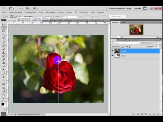Click the Navigator zoom percentage field
This screenshot has height=122, width=163.
(x=115, y=37)
